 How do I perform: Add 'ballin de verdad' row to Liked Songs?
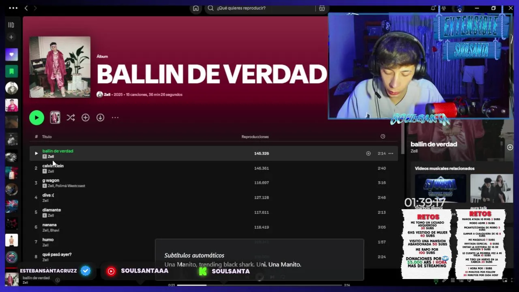tap(368, 153)
